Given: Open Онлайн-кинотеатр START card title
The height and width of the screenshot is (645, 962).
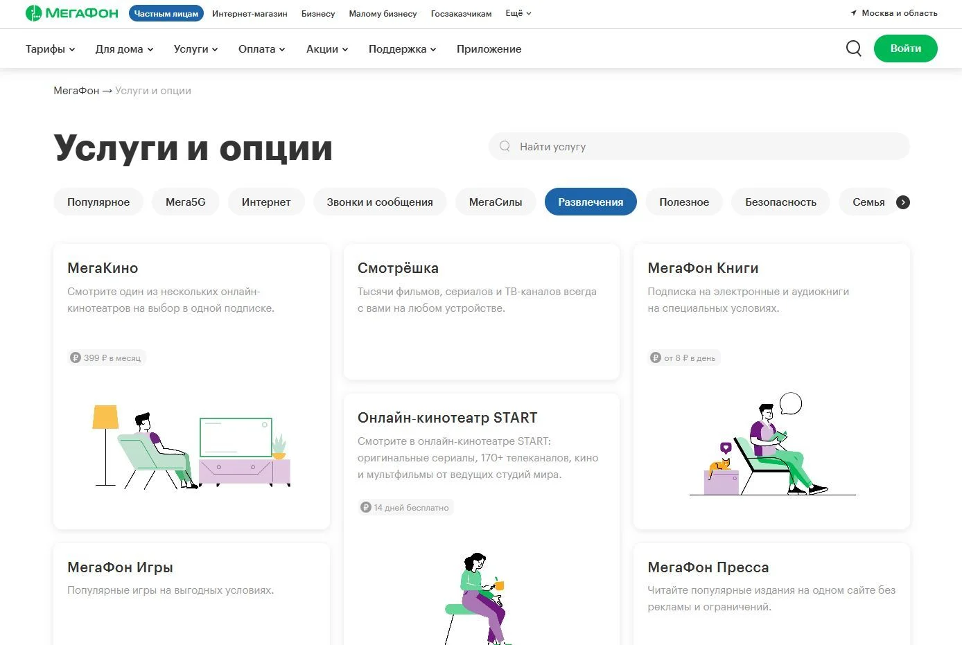Looking at the screenshot, I should pos(447,418).
